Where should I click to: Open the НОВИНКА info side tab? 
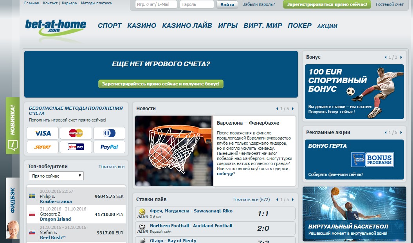(13, 125)
